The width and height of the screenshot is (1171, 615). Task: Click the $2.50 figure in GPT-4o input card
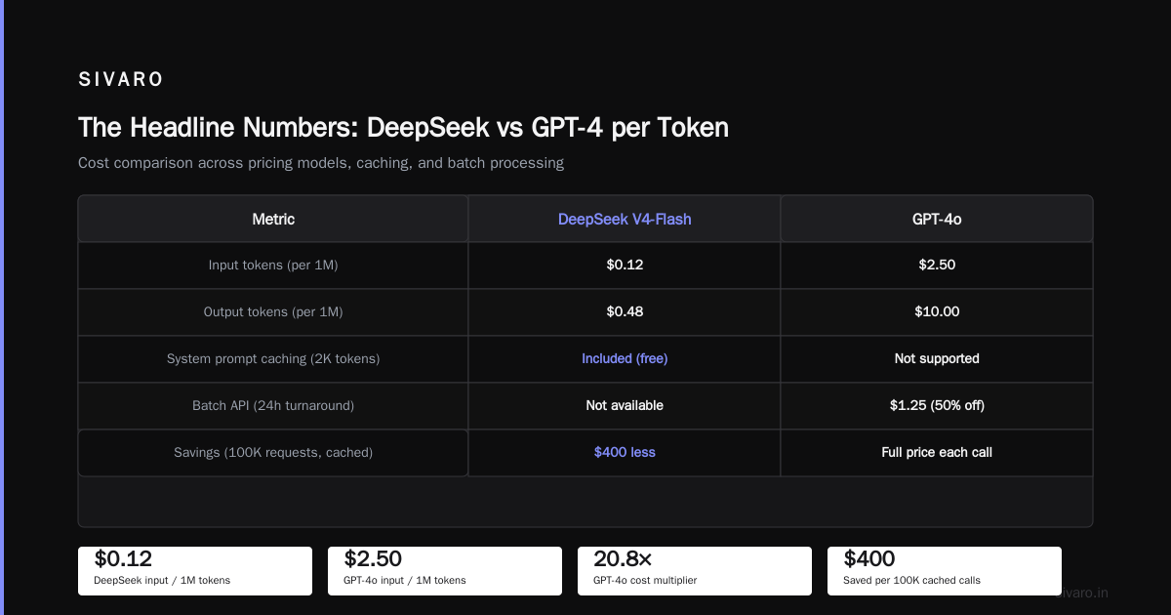coord(373,558)
